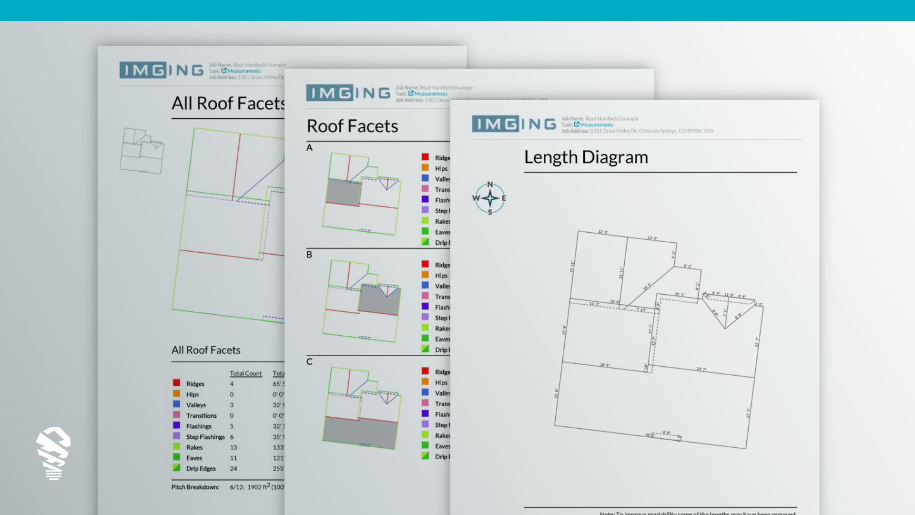
Task: Select the facet C roof diagram
Action: tap(362, 408)
